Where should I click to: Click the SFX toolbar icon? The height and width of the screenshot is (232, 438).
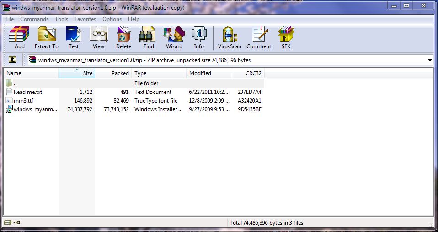click(x=286, y=38)
